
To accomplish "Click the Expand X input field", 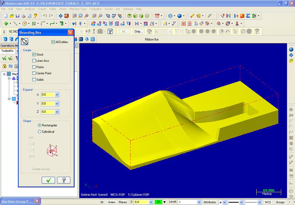I will pos(48,95).
